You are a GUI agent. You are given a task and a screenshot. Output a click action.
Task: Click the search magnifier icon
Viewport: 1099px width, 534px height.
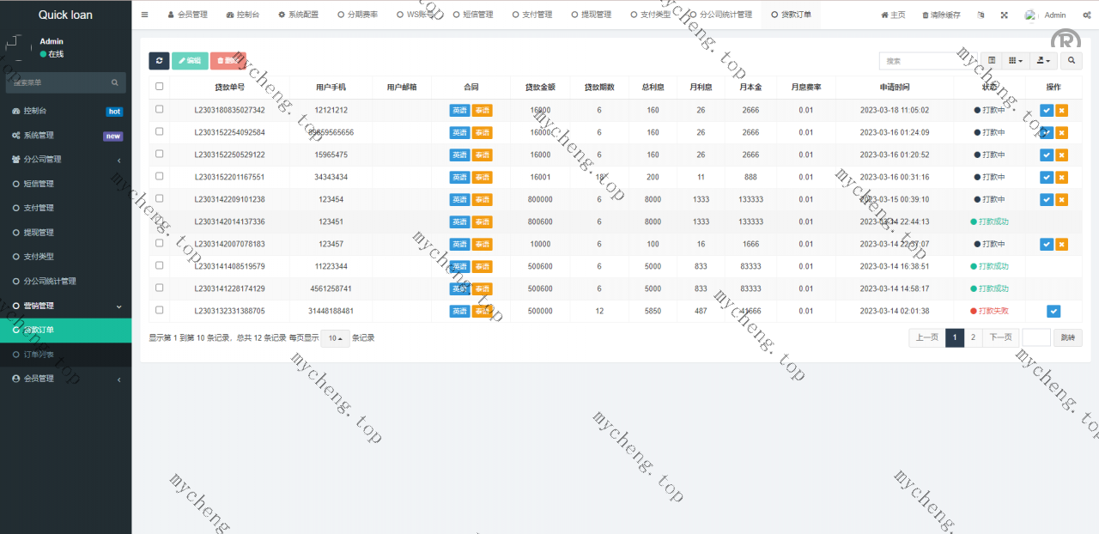coord(1070,60)
